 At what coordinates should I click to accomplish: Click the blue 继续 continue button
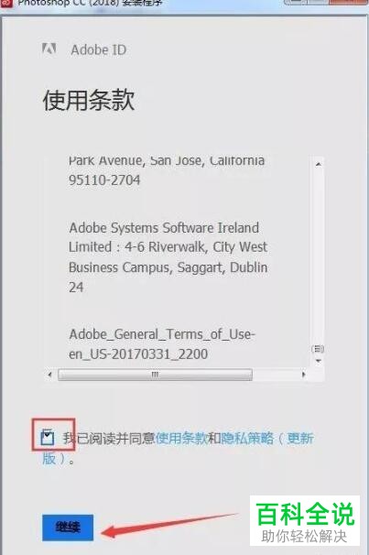tap(68, 528)
